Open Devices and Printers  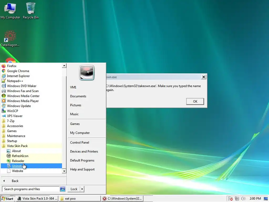point(87,151)
